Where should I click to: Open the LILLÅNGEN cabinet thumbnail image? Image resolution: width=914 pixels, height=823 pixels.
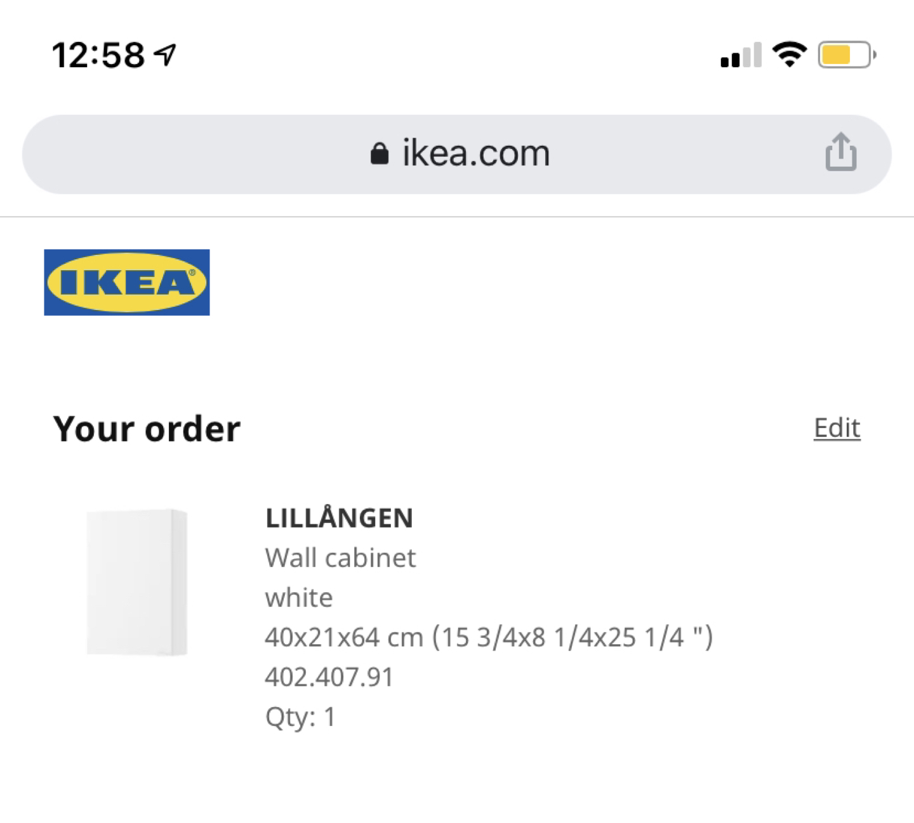point(137,582)
